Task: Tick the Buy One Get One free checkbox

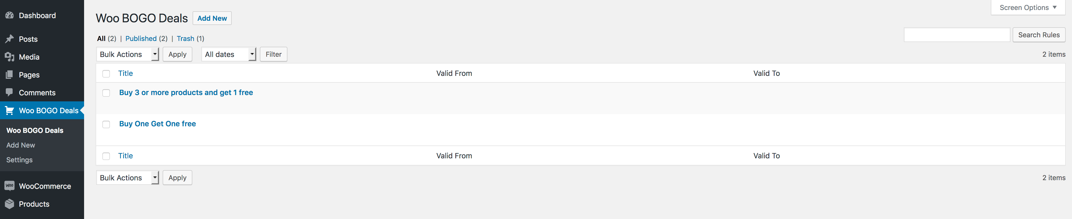Action: point(106,124)
